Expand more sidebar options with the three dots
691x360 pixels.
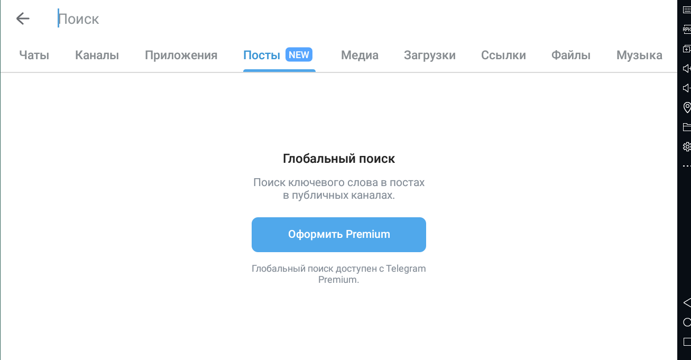(687, 166)
